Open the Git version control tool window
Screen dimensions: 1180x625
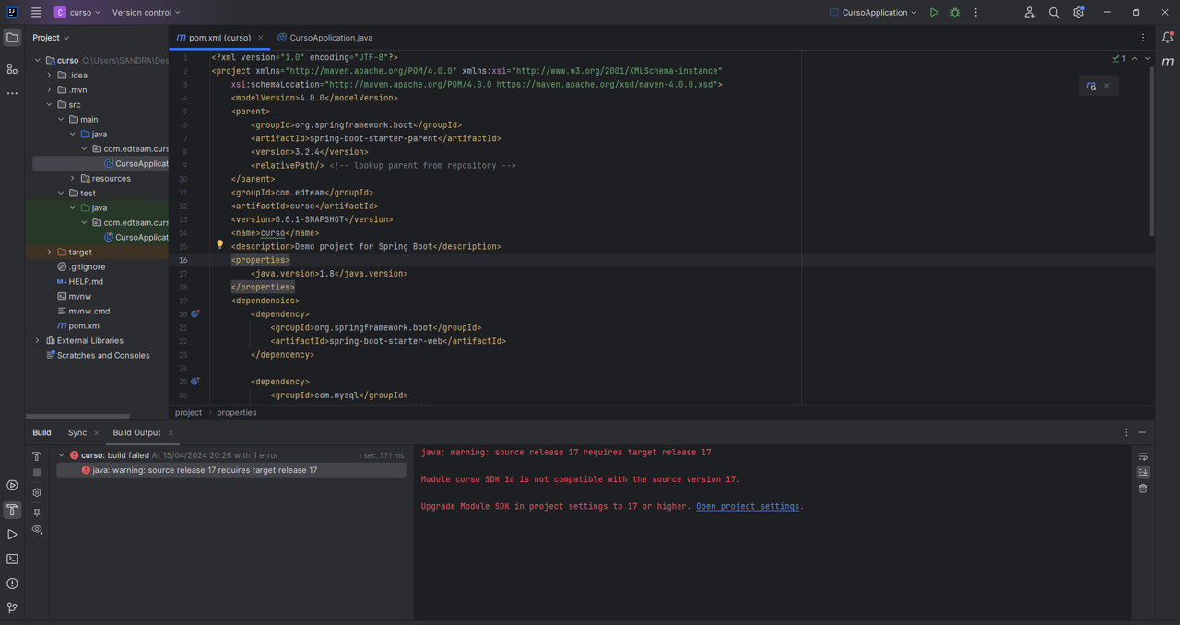point(12,608)
